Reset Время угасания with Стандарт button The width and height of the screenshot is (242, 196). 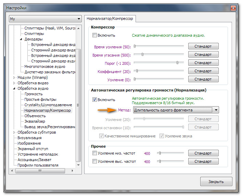tap(203, 54)
